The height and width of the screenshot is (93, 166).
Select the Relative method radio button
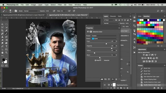pos(95,60)
